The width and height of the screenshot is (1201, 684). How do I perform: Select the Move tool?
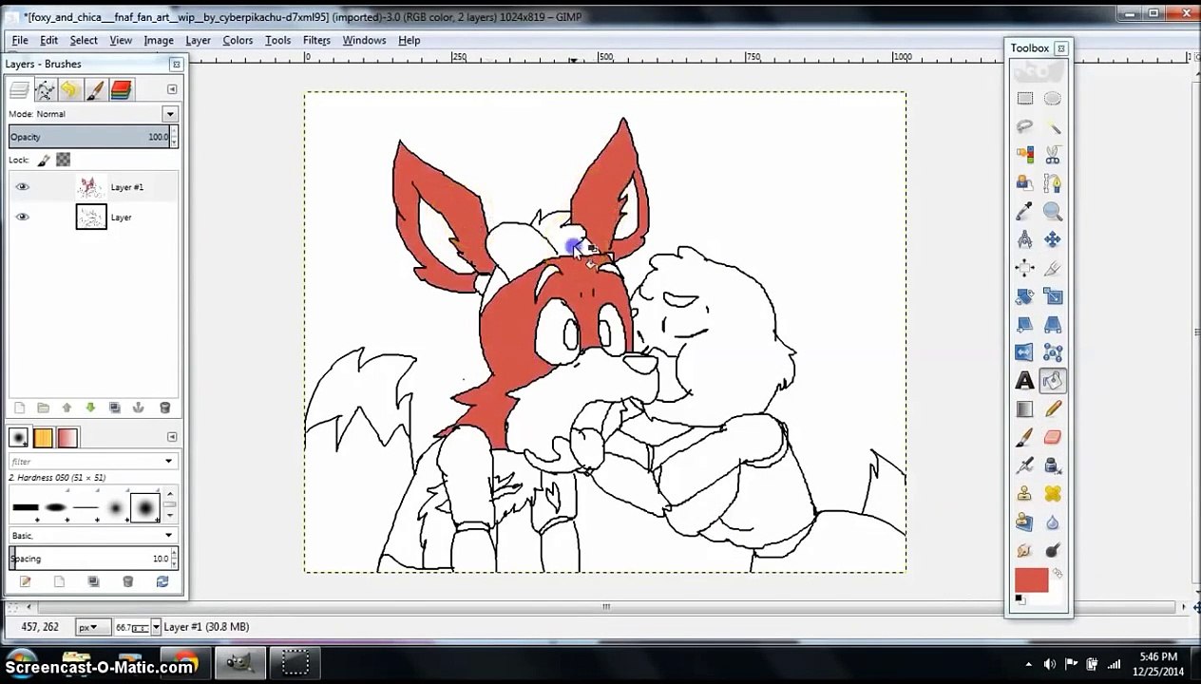pyautogui.click(x=1053, y=239)
